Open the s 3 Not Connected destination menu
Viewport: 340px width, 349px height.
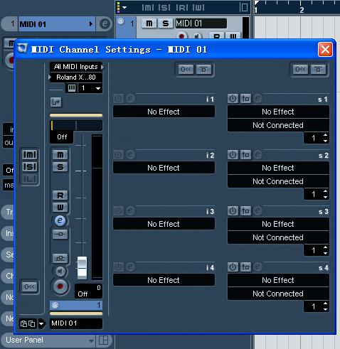coord(278,237)
